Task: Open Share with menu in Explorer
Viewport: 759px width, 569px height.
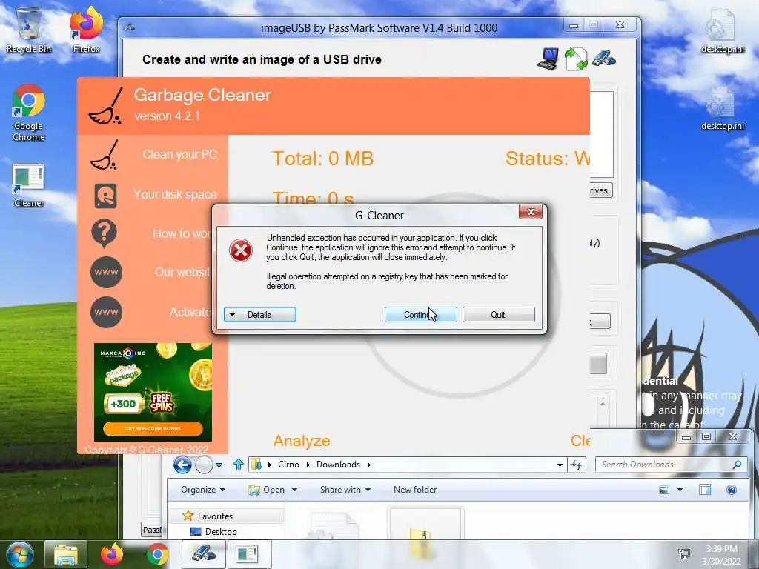Action: coord(345,490)
